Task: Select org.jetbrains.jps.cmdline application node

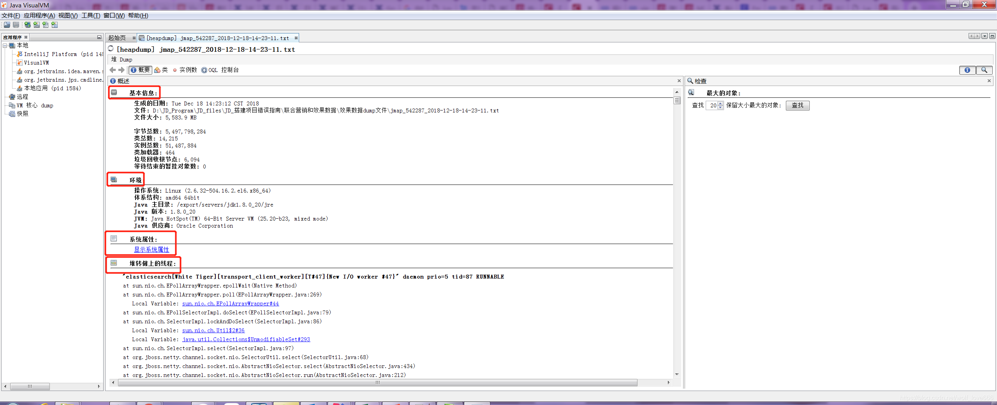Action: 60,80
